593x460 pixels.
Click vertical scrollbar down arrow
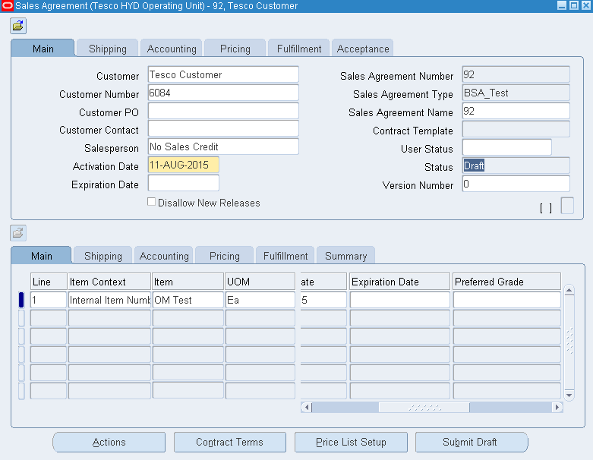(x=569, y=395)
